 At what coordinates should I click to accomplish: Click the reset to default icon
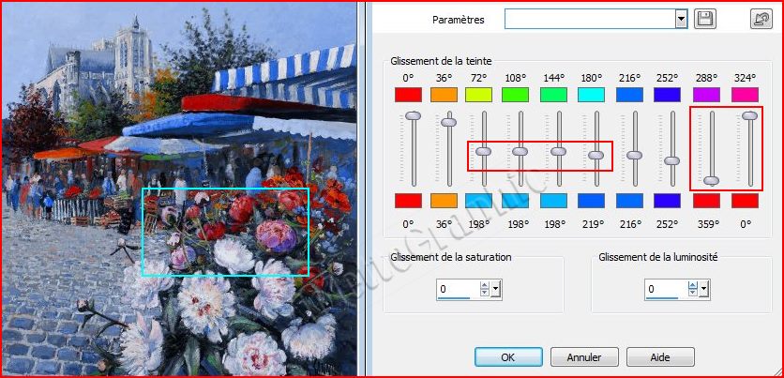point(761,19)
